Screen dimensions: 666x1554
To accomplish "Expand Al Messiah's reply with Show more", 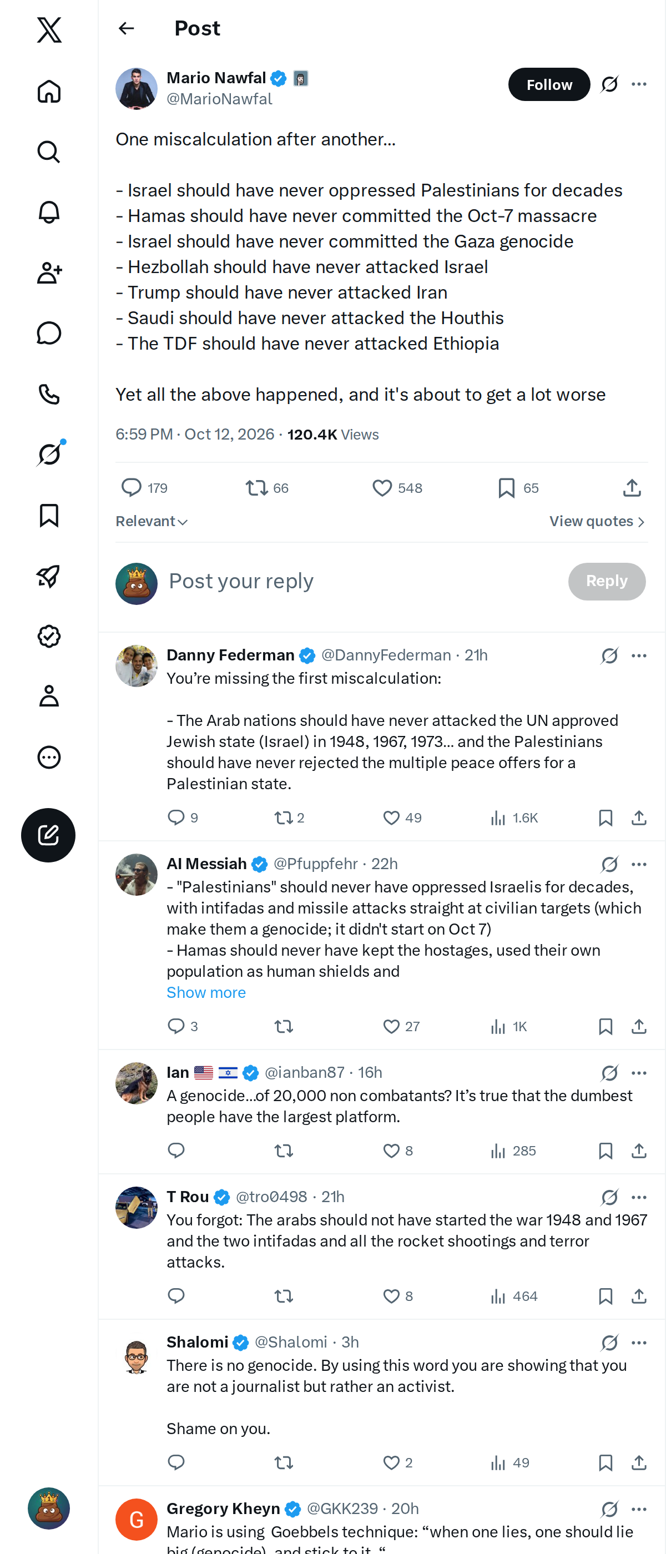I will 206,992.
